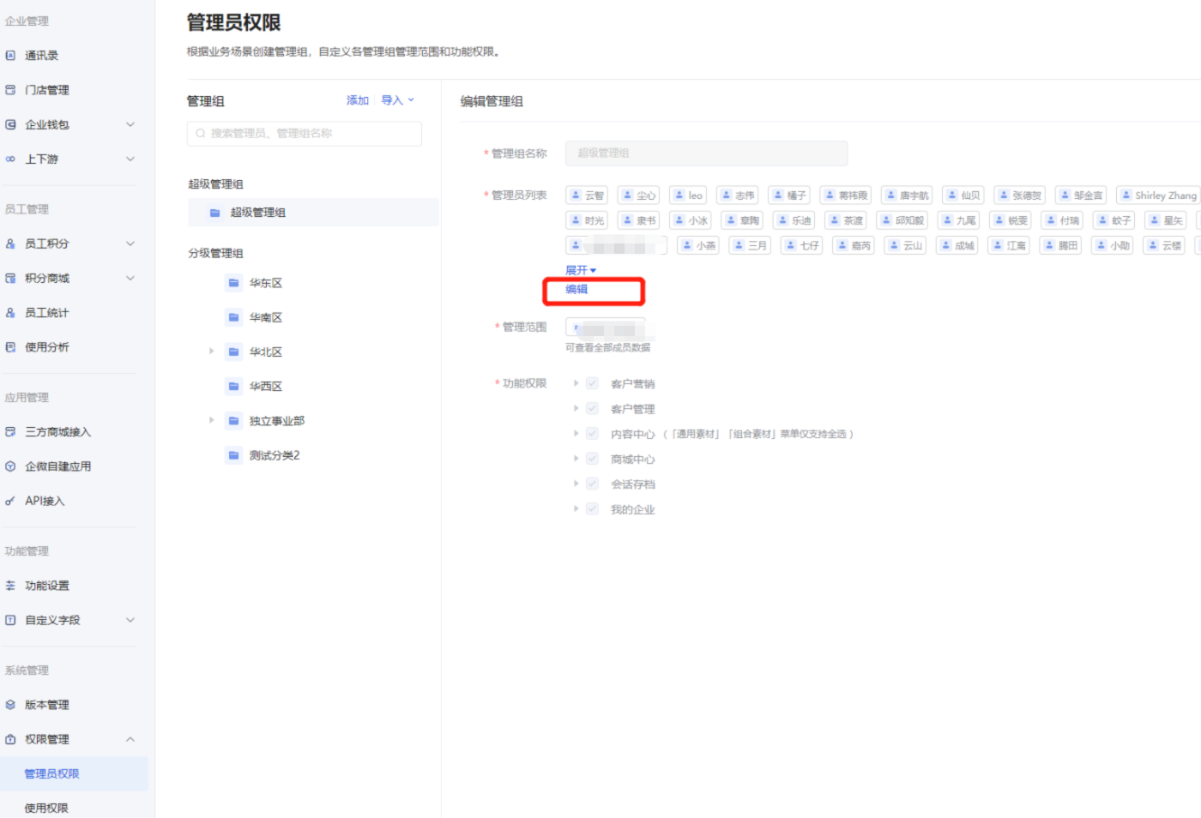Click the 自定义字段 icon
The height and width of the screenshot is (818, 1201).
10,620
